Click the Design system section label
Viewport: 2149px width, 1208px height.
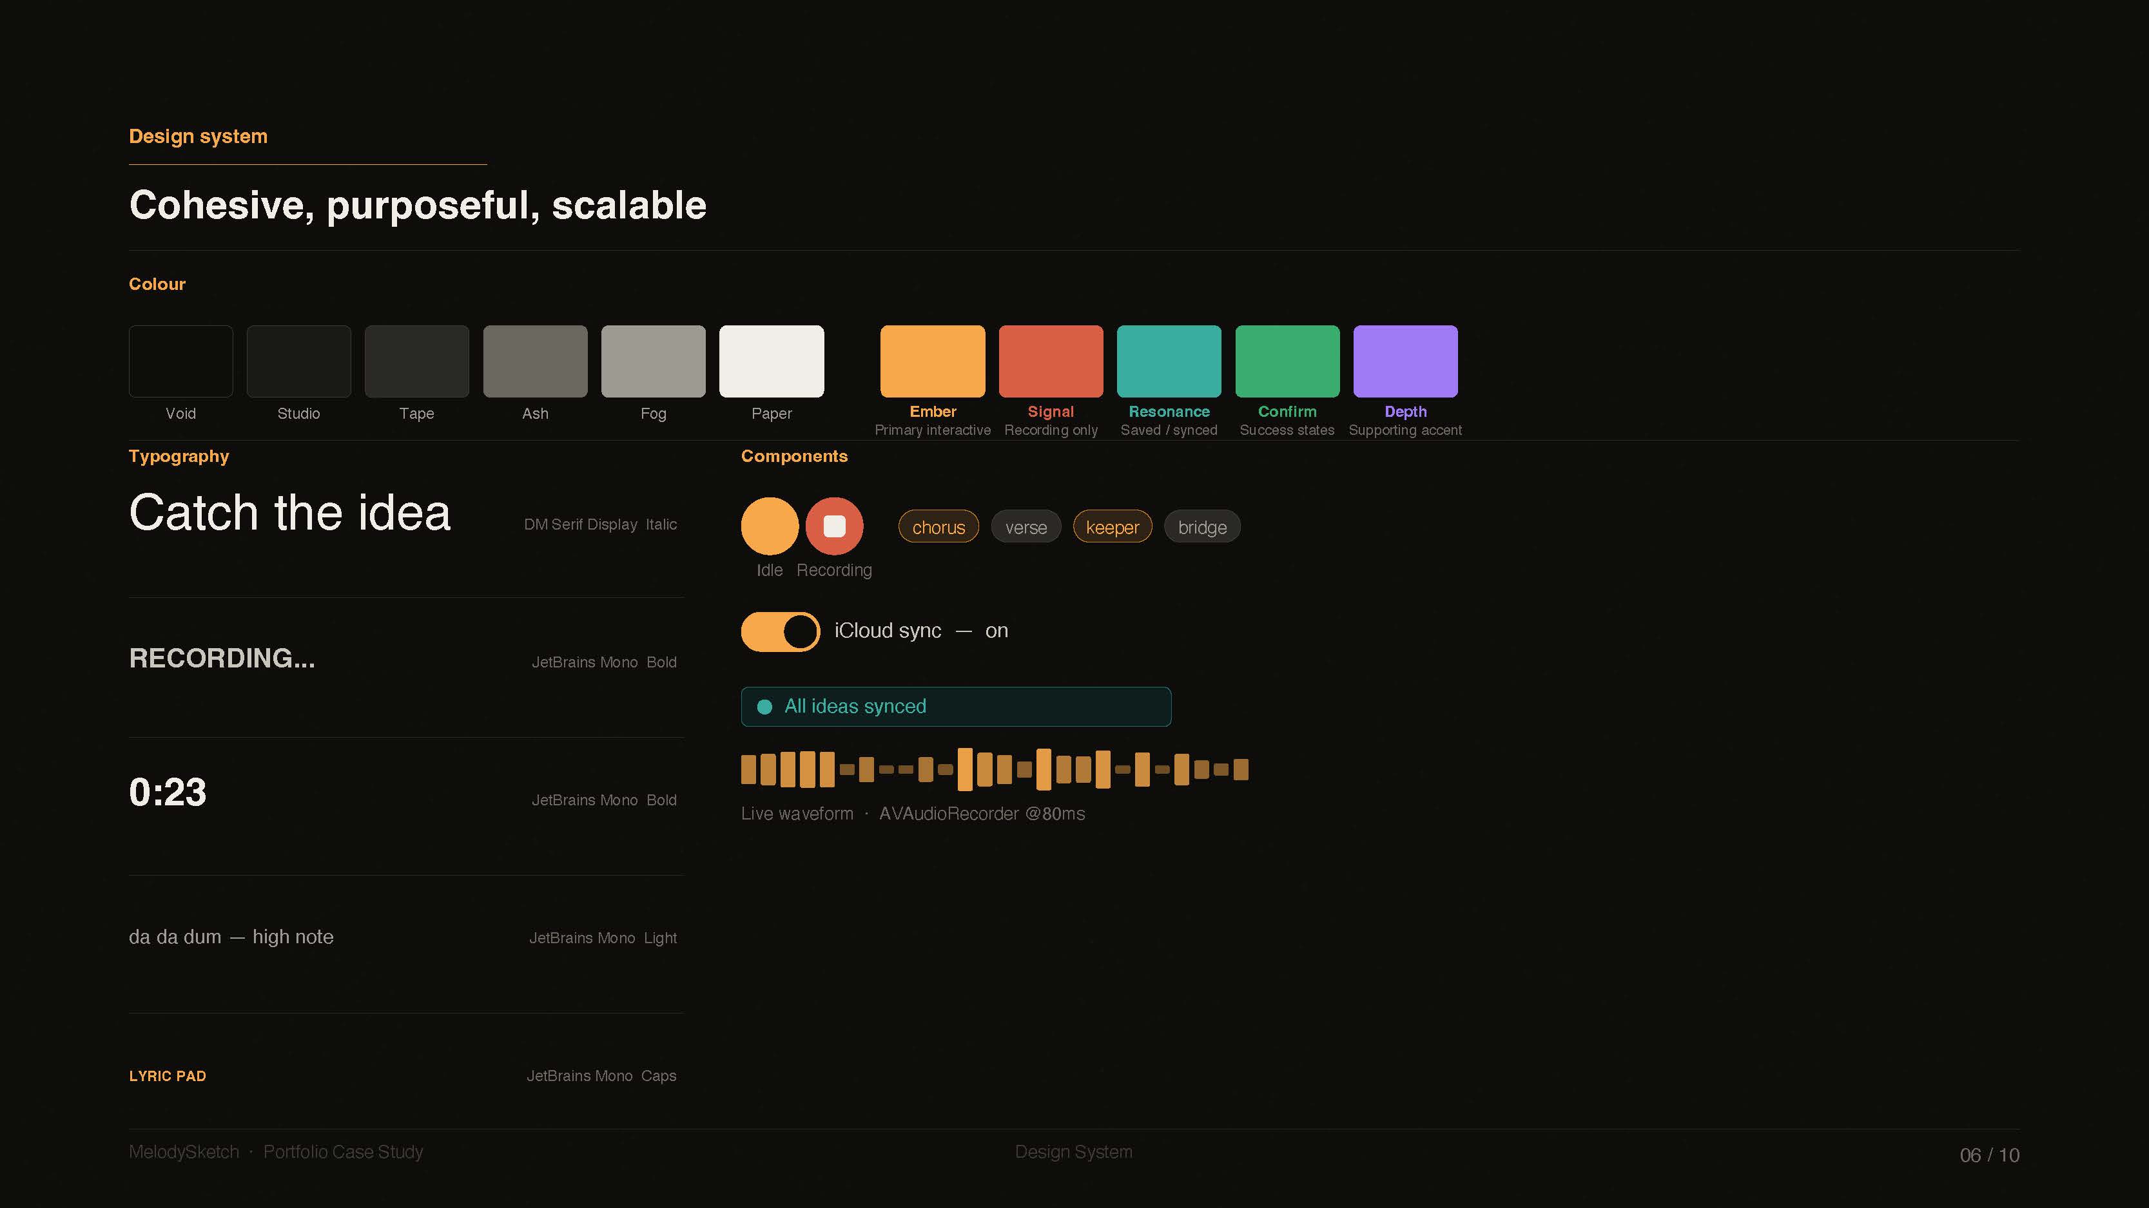(198, 136)
